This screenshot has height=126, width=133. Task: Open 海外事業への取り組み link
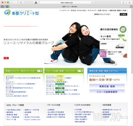[83, 114]
